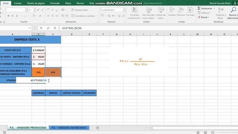Open the Contabilidad number format dropdown
Screen dimensions: 238x134
(124, 10)
